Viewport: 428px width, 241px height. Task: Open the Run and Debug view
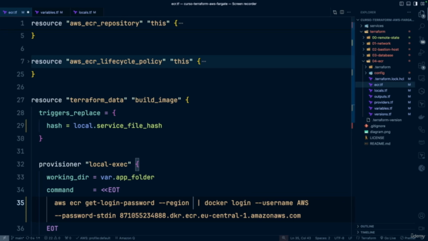pos(421,52)
